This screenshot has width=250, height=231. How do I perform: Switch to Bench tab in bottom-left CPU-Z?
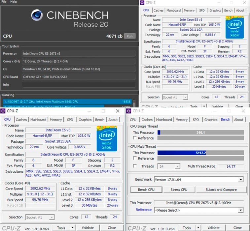point(100,120)
